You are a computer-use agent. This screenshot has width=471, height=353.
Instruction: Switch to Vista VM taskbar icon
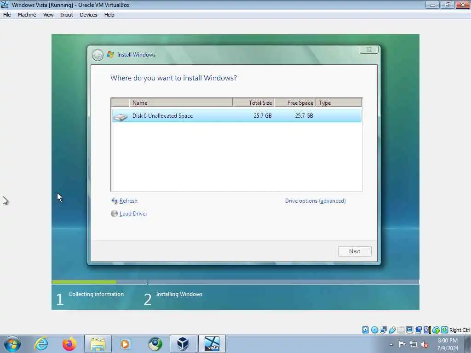click(212, 344)
